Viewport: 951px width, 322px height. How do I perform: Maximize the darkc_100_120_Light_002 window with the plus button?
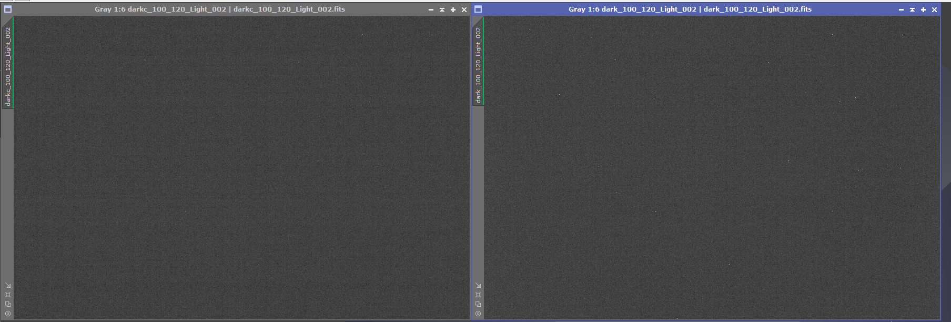[x=453, y=9]
